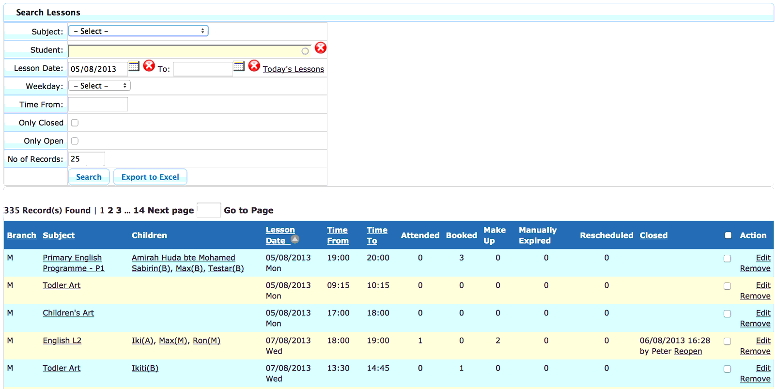Go to results page 2
The height and width of the screenshot is (389, 775).
[x=110, y=210]
